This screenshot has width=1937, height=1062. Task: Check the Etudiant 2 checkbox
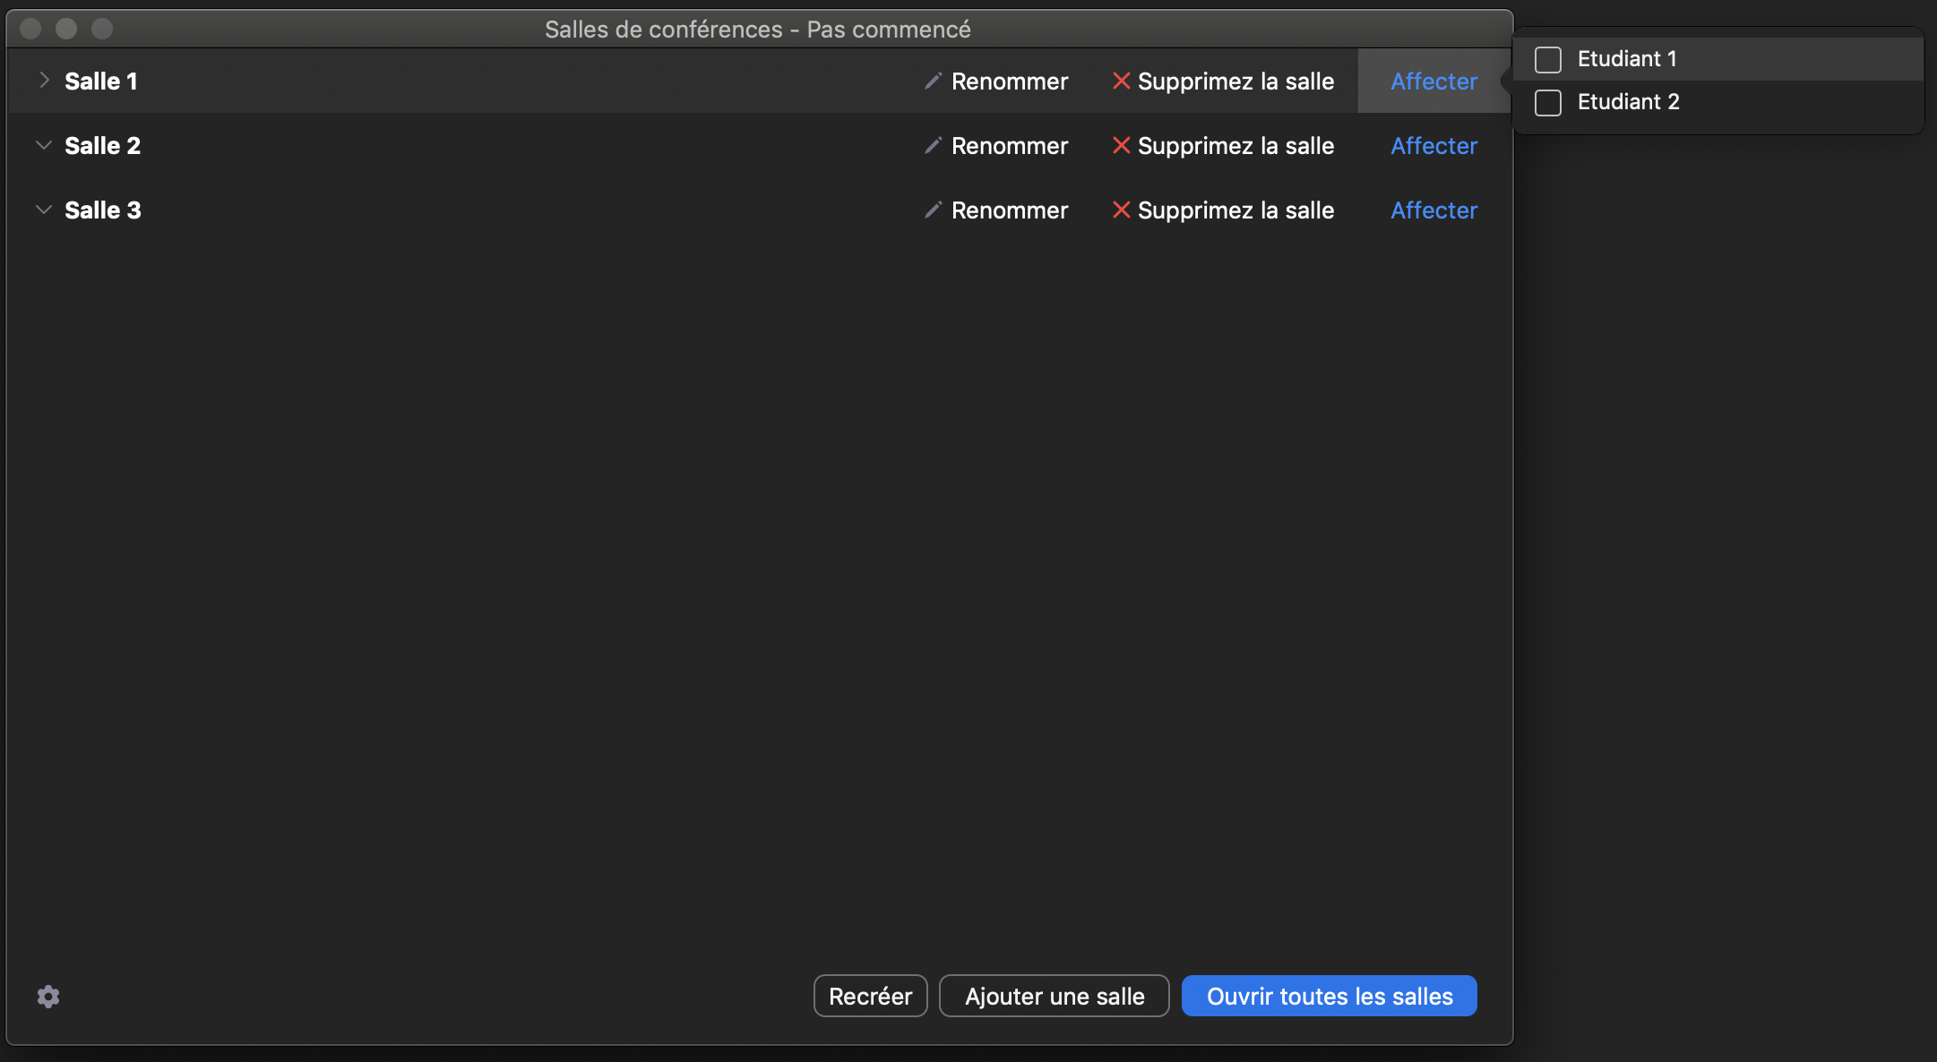point(1548,103)
